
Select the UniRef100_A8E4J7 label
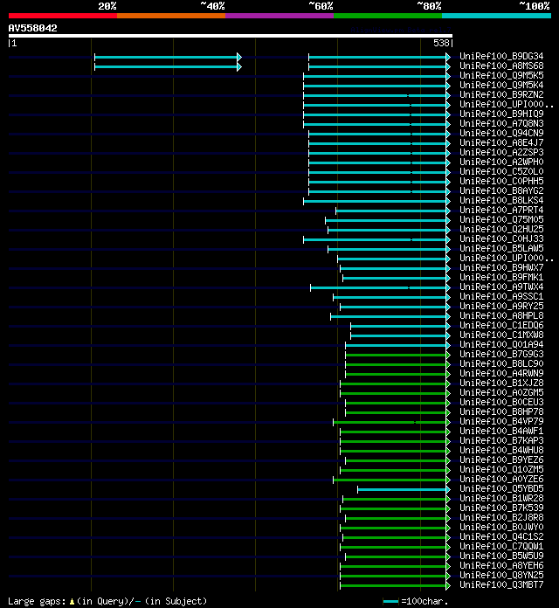click(501, 142)
